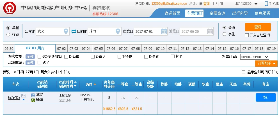
Task: Check GC-高铁/城际 train type filter
Action: pyautogui.click(x=40, y=57)
